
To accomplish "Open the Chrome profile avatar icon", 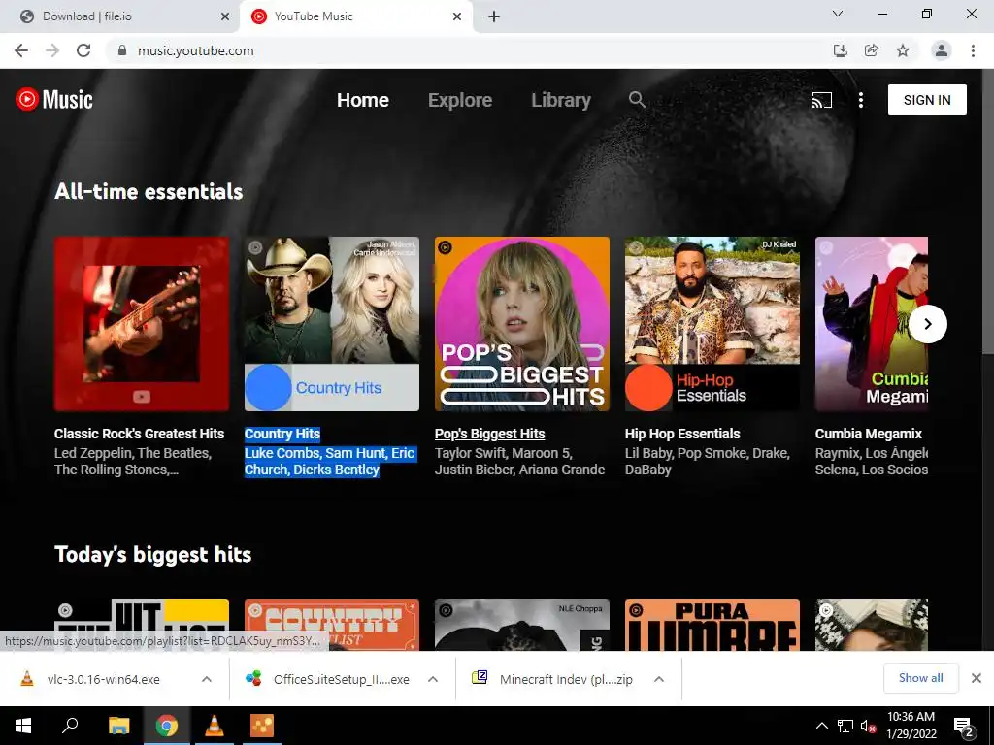I will coord(942,50).
